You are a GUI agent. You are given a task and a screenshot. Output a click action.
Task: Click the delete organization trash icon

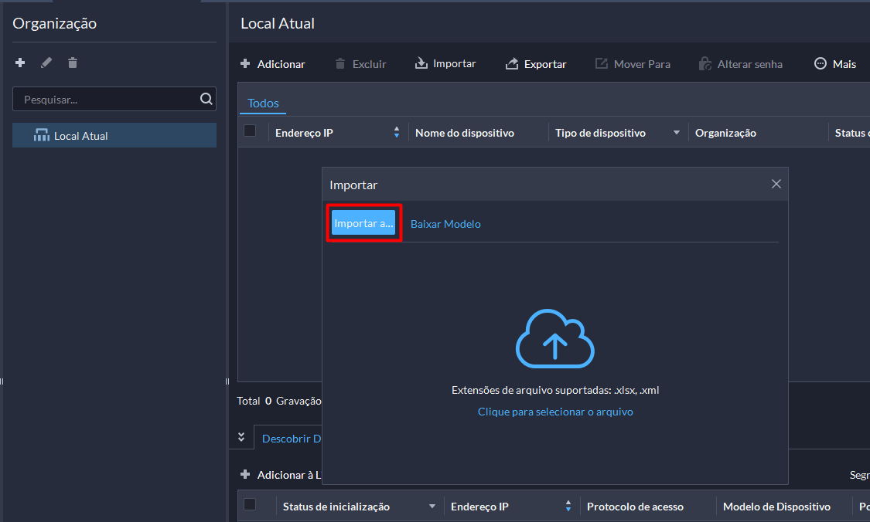coord(73,63)
